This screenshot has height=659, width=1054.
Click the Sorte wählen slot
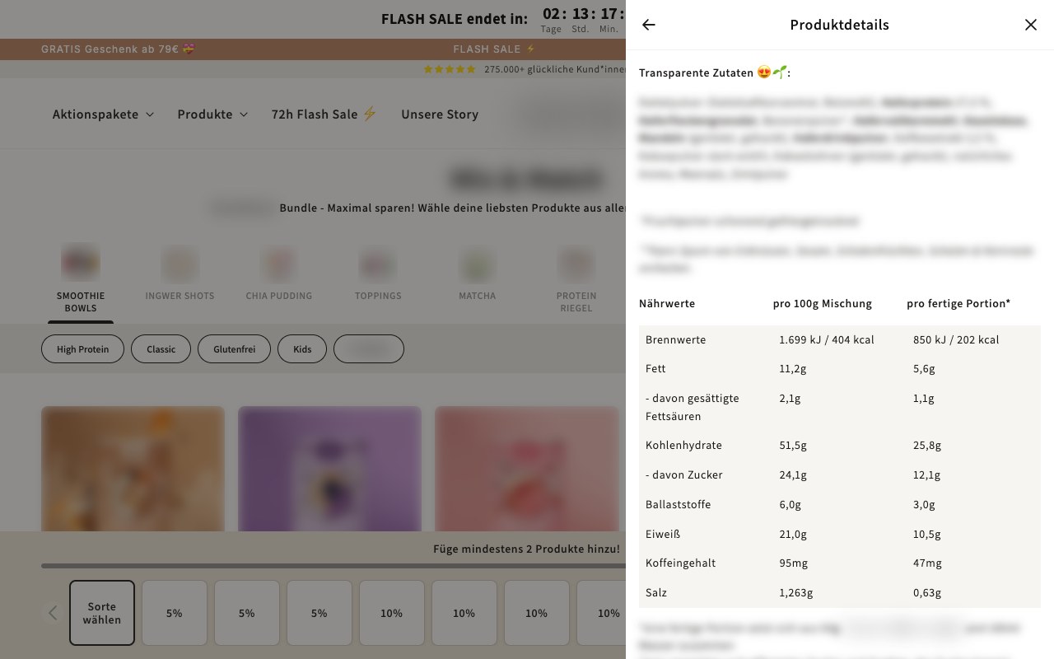tap(102, 613)
